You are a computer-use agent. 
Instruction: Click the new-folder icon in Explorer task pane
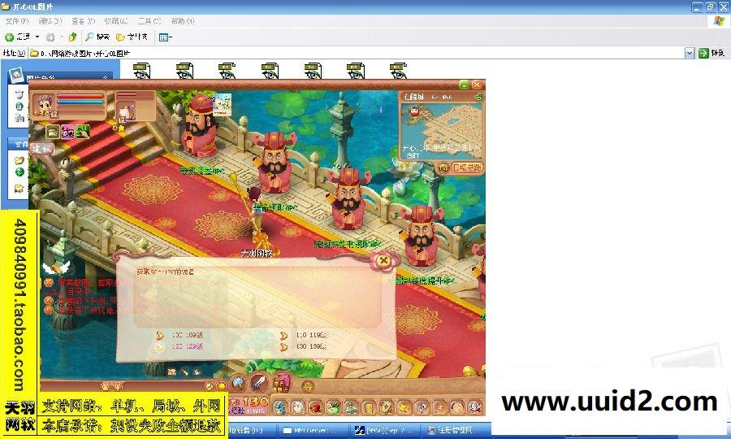point(19,160)
